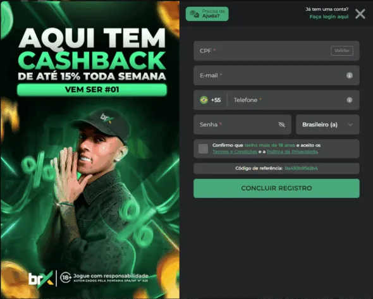Click the info icon in E-mail field
Screen dimensions: 373x299
tap(349, 75)
